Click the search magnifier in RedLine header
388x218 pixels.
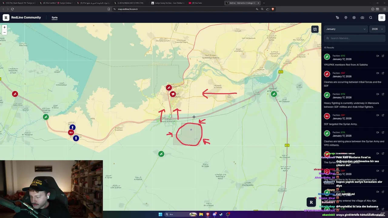(371, 18)
